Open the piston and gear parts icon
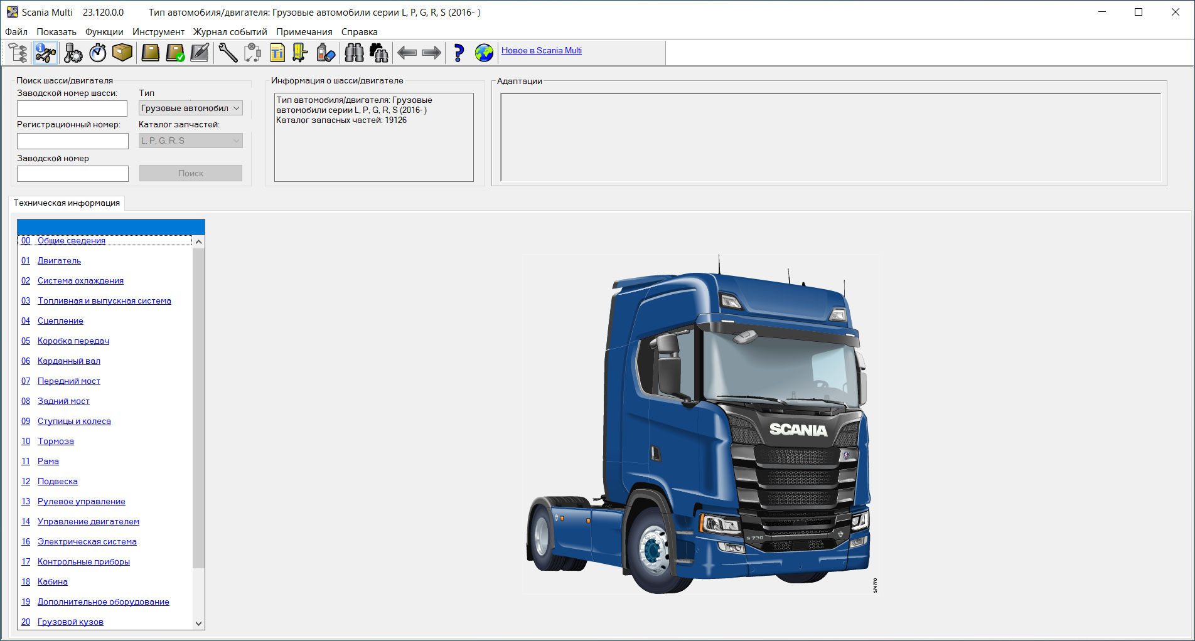This screenshot has width=1195, height=641. (73, 53)
